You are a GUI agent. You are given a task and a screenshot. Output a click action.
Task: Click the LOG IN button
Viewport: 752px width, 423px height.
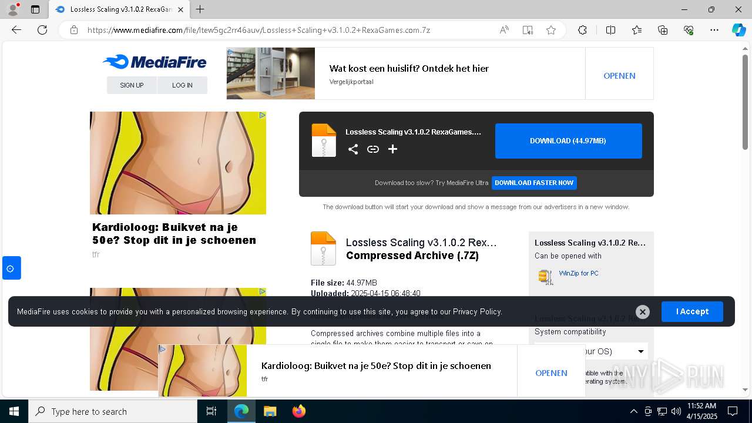(x=182, y=85)
